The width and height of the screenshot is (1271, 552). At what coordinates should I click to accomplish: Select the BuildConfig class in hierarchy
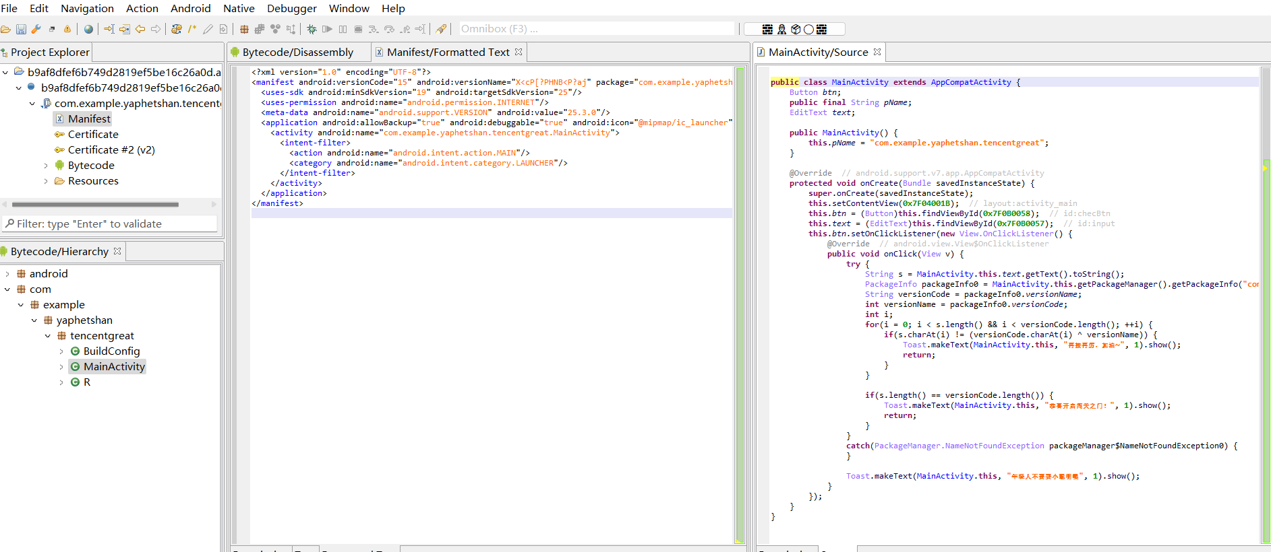click(111, 351)
